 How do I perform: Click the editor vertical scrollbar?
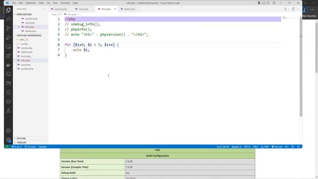click(x=301, y=66)
